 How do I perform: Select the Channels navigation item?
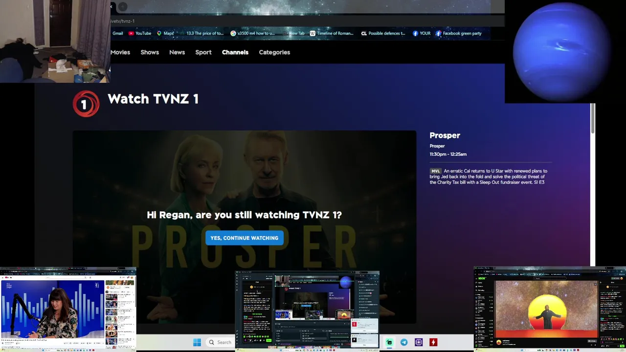(235, 52)
